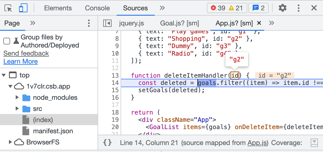Enable Group files by Authored/Deployed checkbox
Screen dimensions: 323x152
coord(7,41)
